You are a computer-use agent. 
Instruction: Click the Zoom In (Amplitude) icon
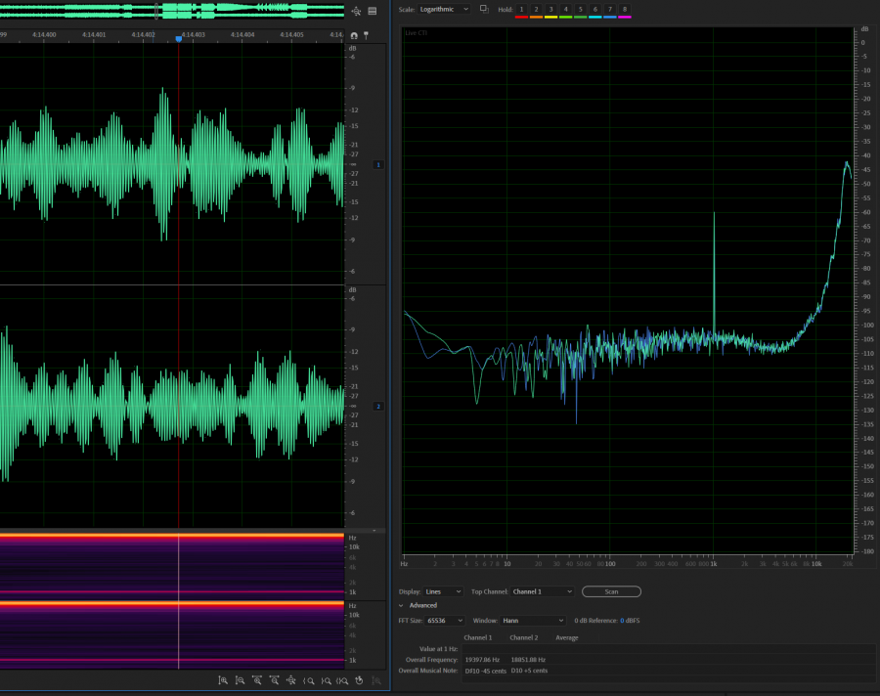[x=223, y=680]
